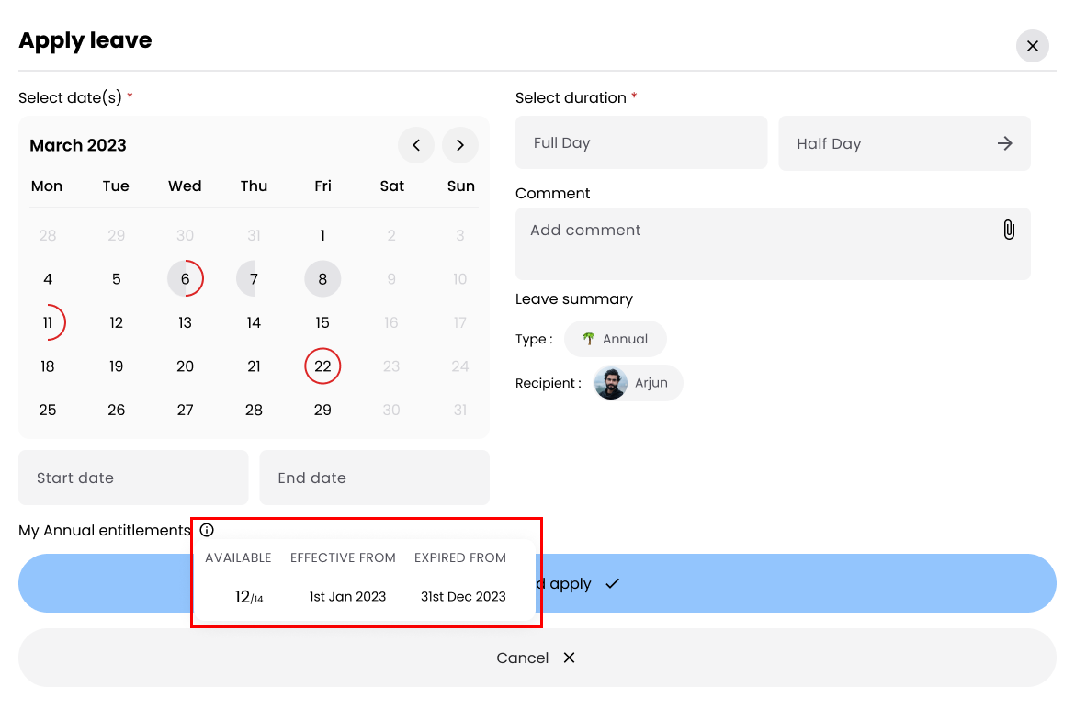The height and width of the screenshot is (709, 1075).
Task: Click the next month chevron arrow
Action: pyautogui.click(x=460, y=145)
